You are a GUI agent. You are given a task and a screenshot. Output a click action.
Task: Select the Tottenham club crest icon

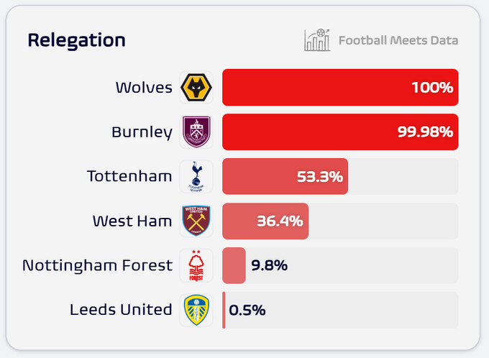coord(196,177)
